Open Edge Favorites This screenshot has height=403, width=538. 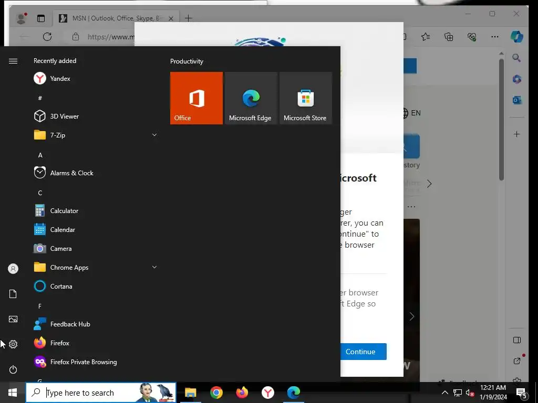pyautogui.click(x=426, y=37)
